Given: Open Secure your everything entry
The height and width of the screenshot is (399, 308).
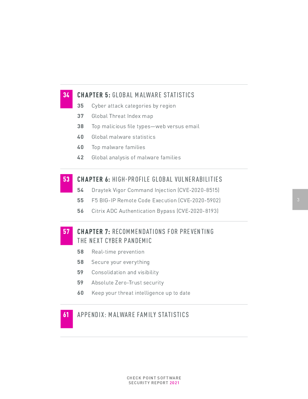Looking at the screenshot, I should (x=120, y=262).
